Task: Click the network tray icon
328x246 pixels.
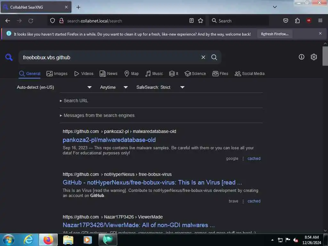Action: (x=280, y=240)
